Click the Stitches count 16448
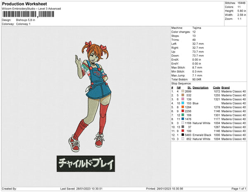Screen dimensions: 248x192 coord(241,3)
